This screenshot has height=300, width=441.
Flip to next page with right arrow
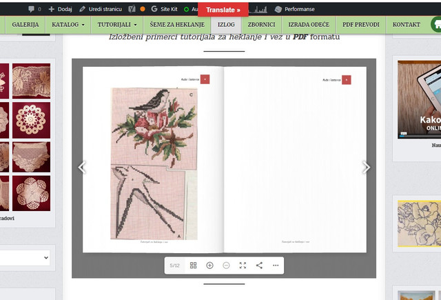pyautogui.click(x=366, y=167)
